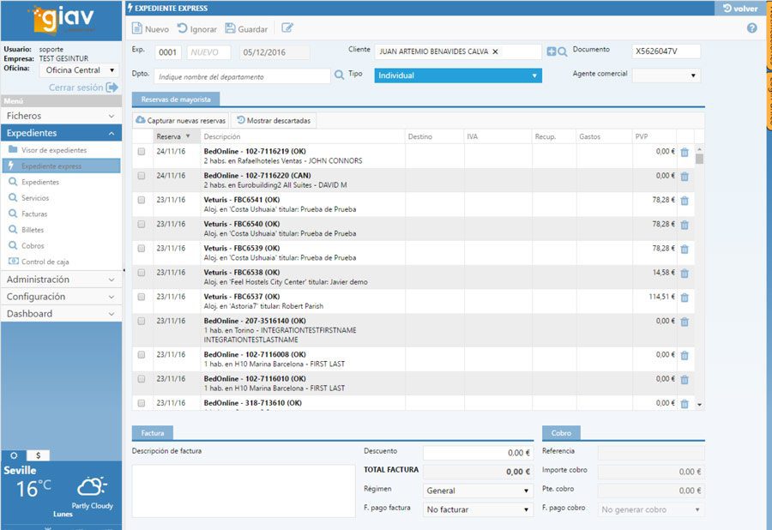This screenshot has width=772, height=530.
Task: Click the help question mark icon
Action: click(751, 28)
